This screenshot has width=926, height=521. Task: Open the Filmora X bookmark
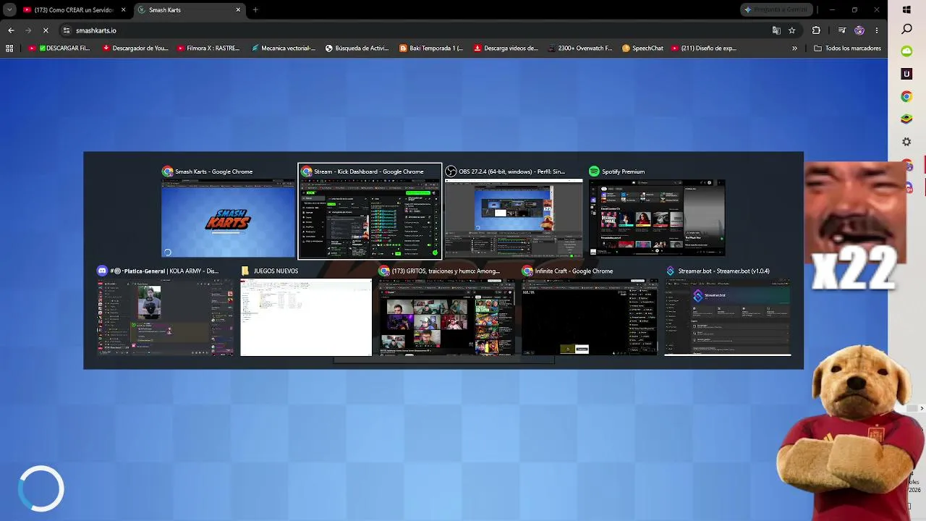point(208,48)
